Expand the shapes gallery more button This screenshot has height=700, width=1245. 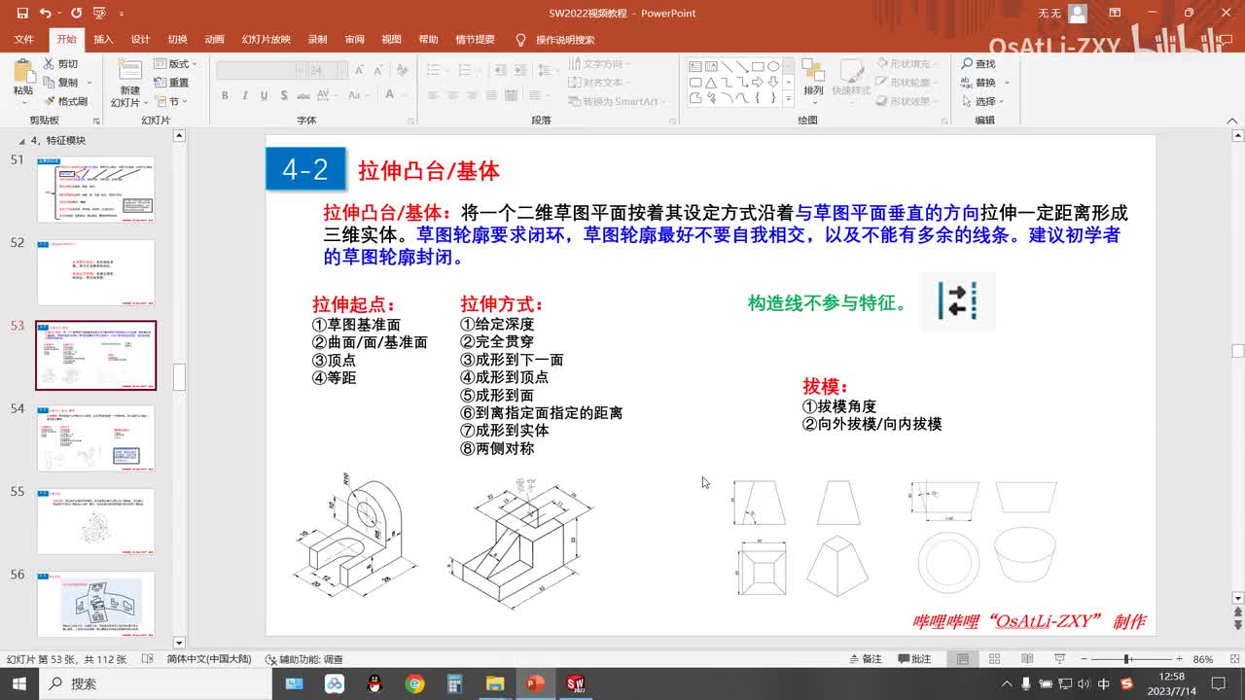point(788,98)
